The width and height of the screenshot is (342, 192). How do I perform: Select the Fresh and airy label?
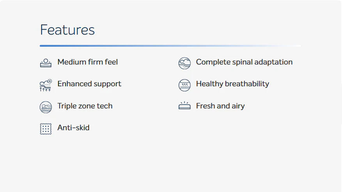coord(220,106)
